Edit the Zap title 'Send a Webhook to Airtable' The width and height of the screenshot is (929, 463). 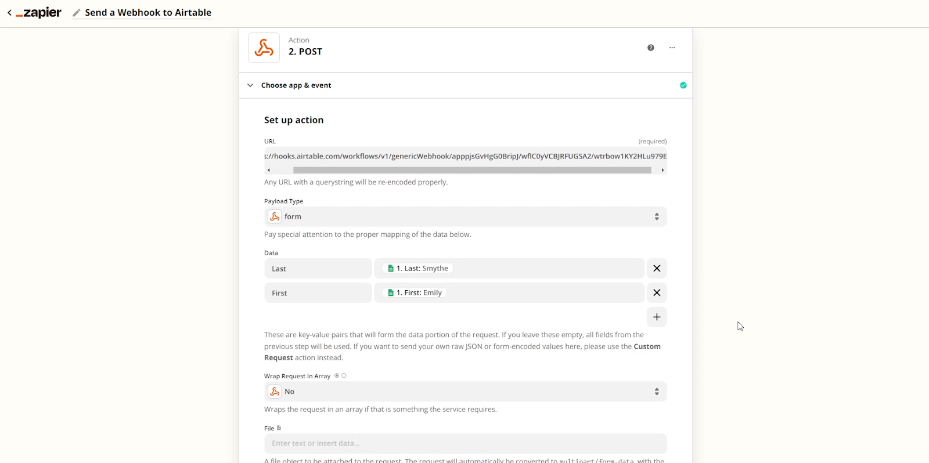pyautogui.click(x=148, y=13)
